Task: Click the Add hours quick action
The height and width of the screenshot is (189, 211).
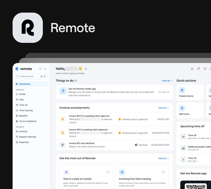Action: tap(190, 110)
